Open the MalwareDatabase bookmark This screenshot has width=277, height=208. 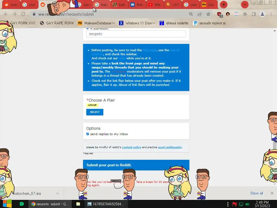click(x=96, y=23)
